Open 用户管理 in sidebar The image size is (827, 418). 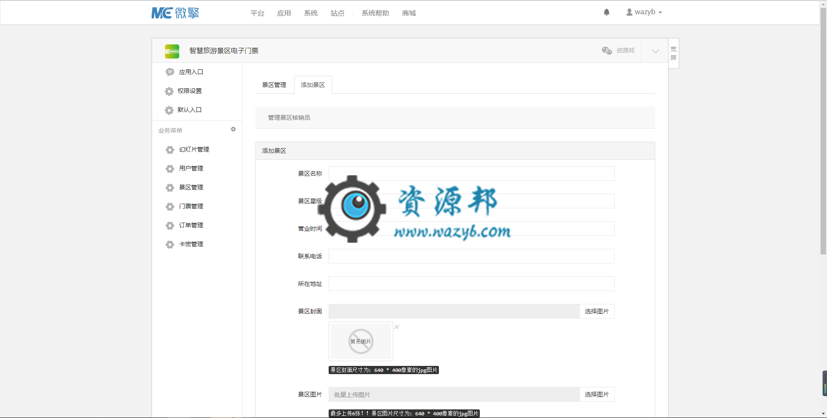point(191,168)
